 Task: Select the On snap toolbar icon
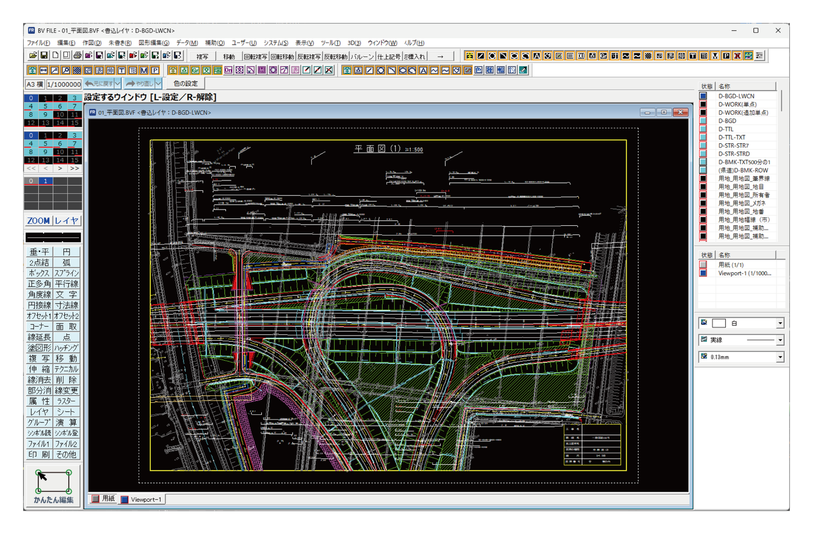pyautogui.click(x=228, y=70)
